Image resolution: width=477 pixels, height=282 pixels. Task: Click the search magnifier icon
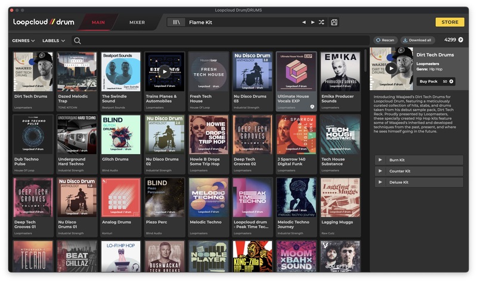(77, 40)
